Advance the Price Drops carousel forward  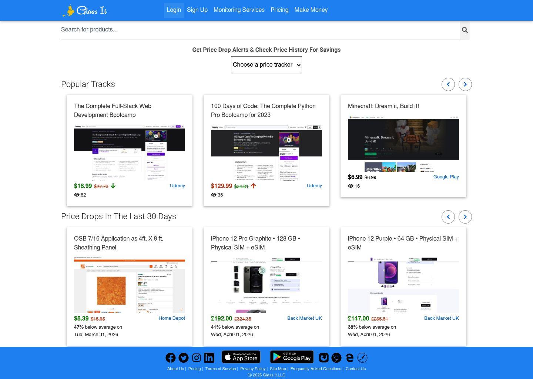coord(465,217)
